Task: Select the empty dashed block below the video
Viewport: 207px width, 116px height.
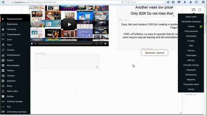Action: coord(67,62)
